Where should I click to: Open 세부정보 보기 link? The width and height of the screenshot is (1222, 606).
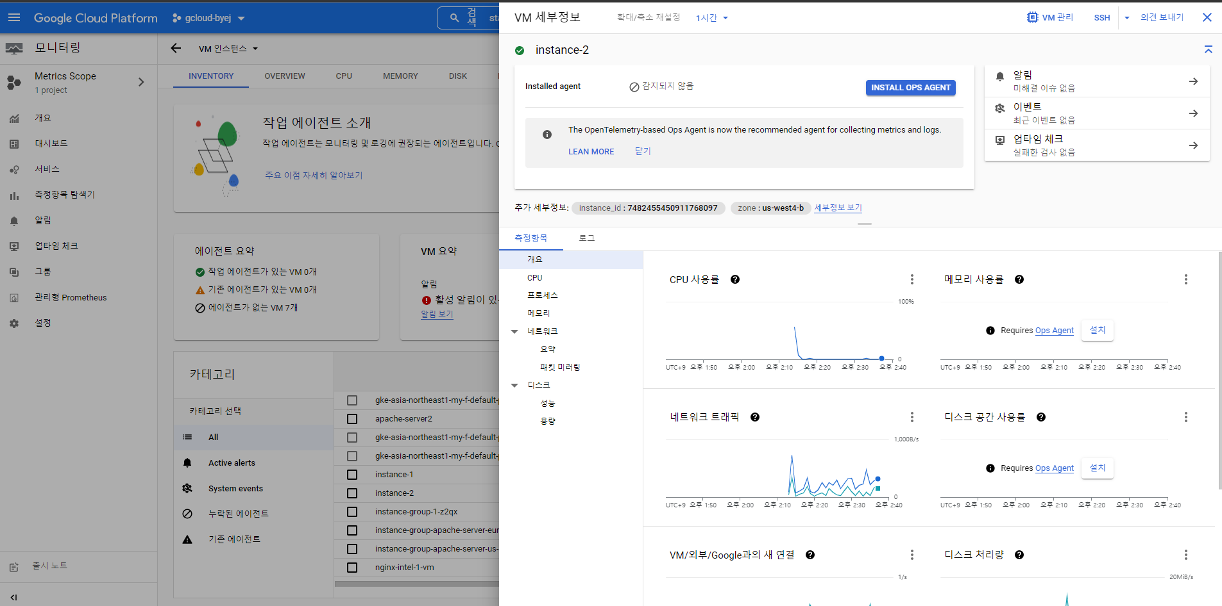point(838,208)
